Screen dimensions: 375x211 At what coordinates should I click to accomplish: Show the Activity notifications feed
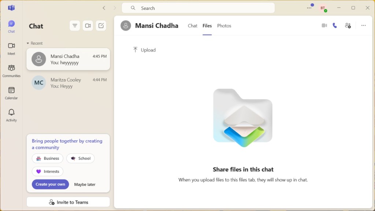11,115
